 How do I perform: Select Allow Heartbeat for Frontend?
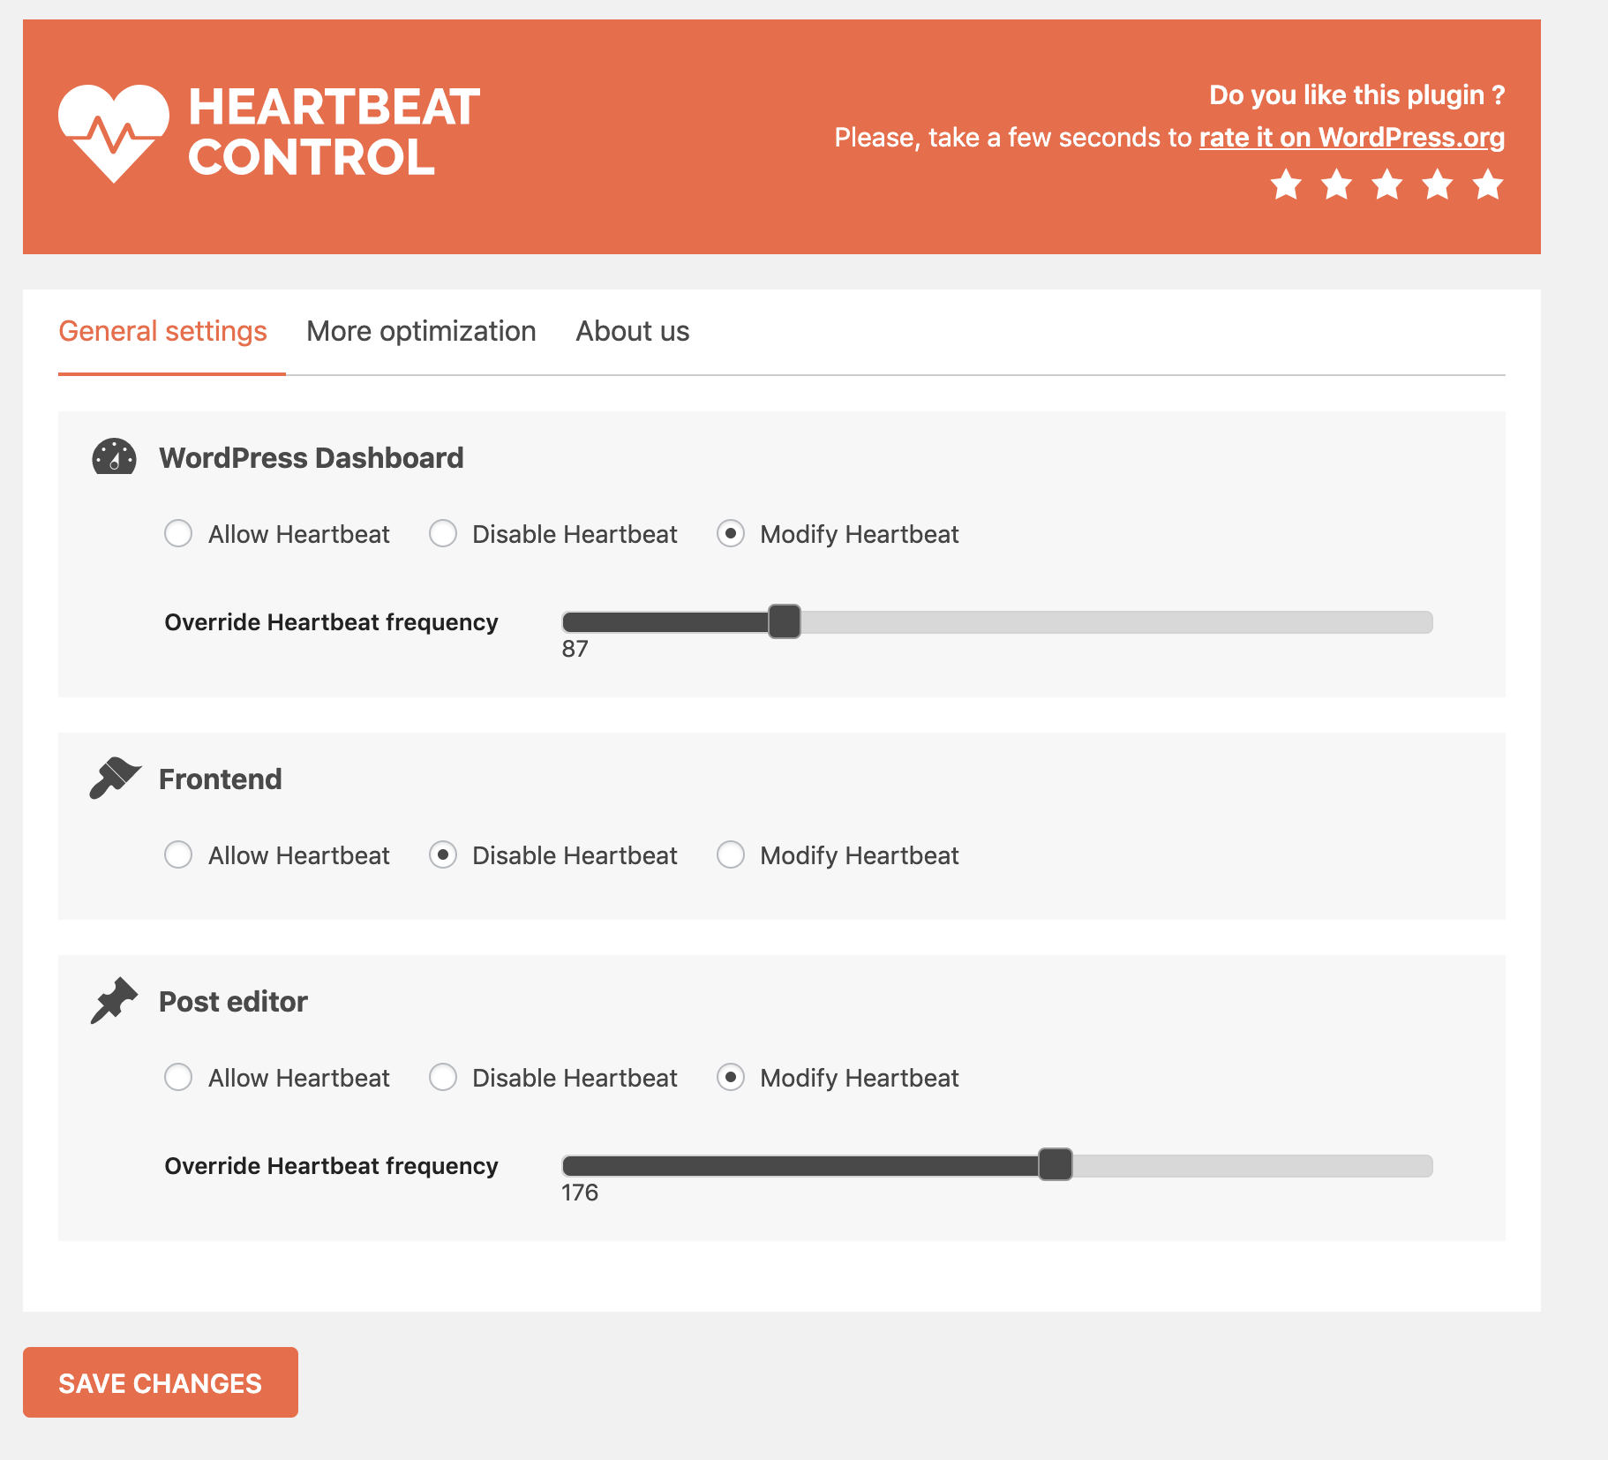coord(179,854)
